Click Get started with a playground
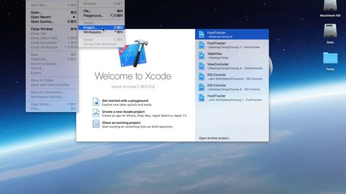 click(x=125, y=101)
